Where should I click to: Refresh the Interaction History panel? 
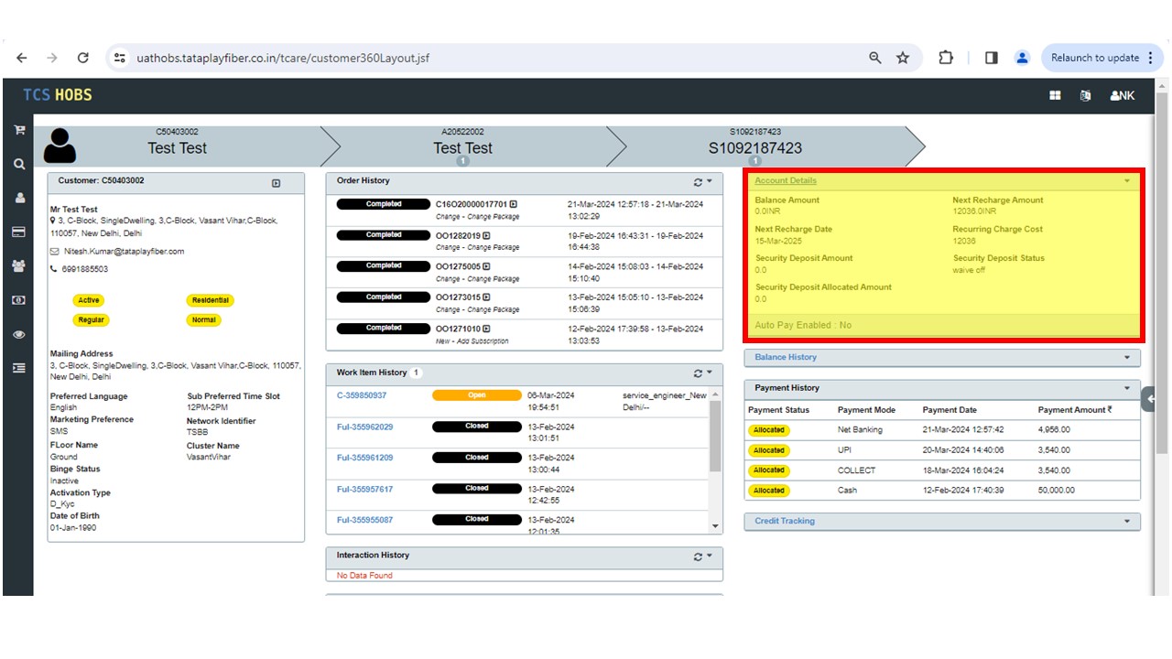[x=699, y=556]
